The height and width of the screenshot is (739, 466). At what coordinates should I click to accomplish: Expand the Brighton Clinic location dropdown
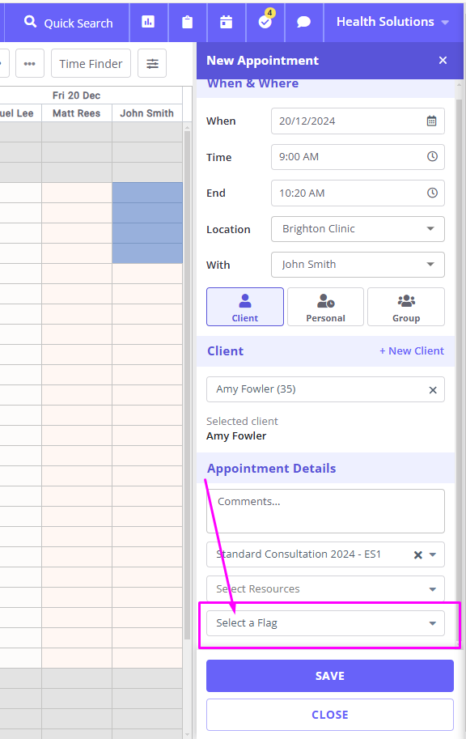tap(358, 229)
